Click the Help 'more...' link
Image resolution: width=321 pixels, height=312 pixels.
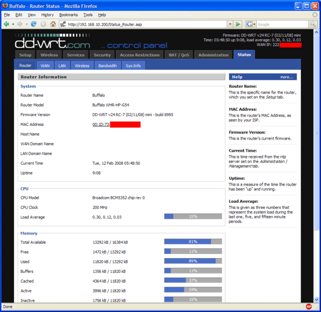click(x=286, y=77)
